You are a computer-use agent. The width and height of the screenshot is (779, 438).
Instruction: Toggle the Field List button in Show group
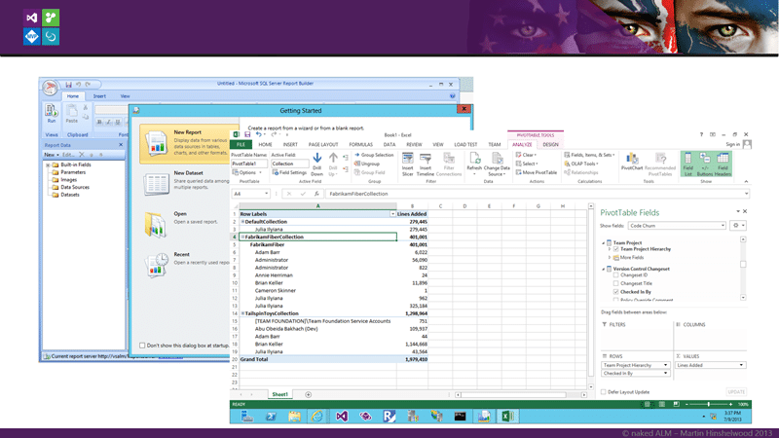coord(688,164)
